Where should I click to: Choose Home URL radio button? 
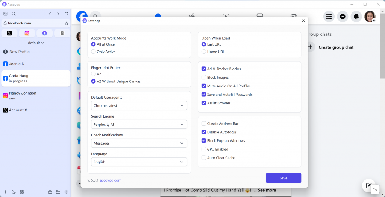point(204,52)
